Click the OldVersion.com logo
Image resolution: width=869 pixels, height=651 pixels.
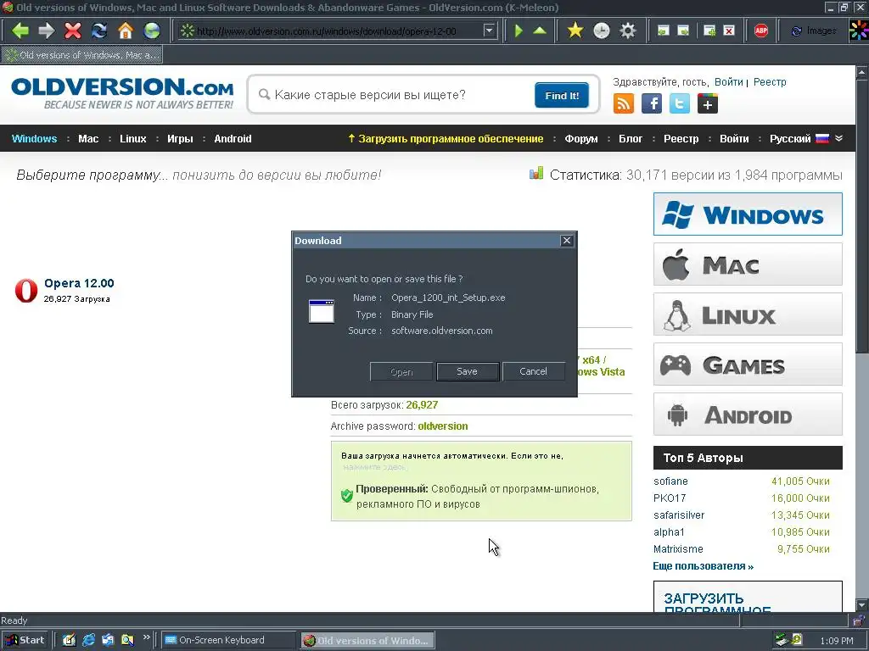tap(122, 93)
